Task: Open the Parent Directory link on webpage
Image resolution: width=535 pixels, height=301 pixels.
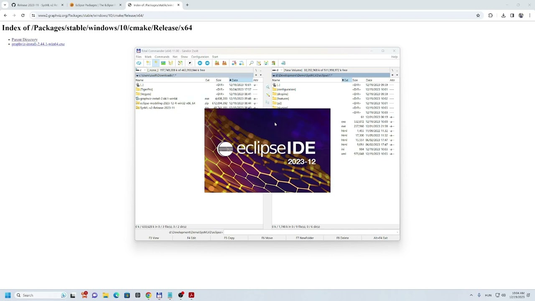Action: click(x=25, y=40)
